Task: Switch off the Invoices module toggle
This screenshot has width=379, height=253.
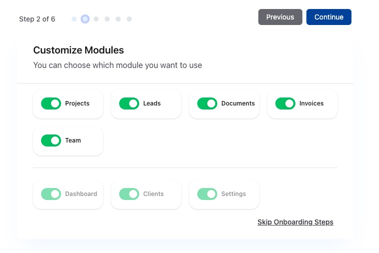Action: (x=285, y=103)
